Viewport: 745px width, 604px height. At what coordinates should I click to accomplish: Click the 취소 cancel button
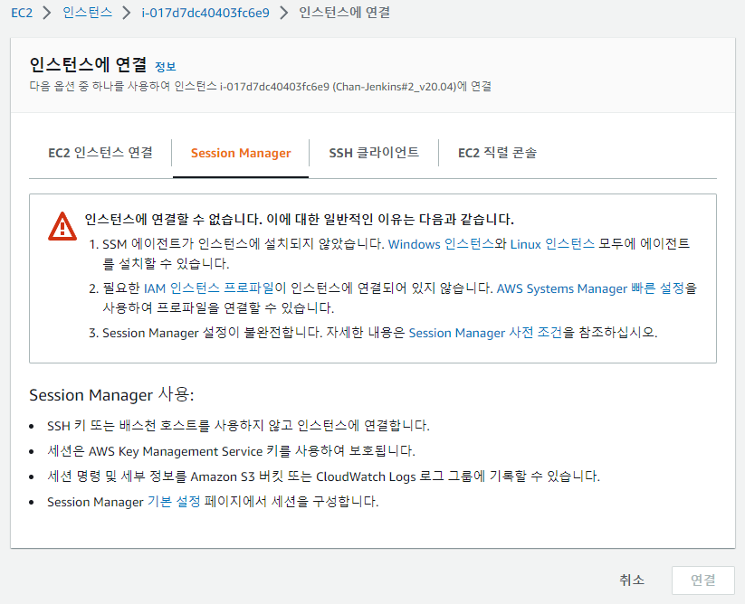point(632,580)
